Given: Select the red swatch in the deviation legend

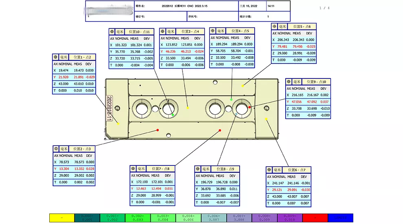Looking at the screenshot, I should tap(315, 218).
